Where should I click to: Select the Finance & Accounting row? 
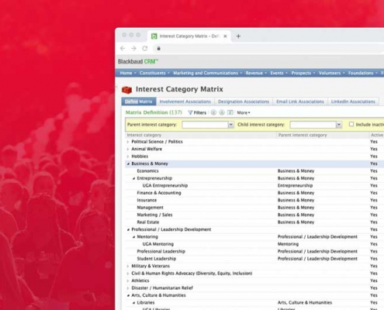pos(254,193)
